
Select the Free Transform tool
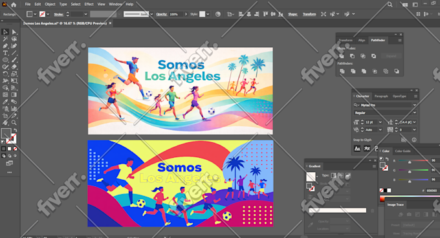[14, 81]
